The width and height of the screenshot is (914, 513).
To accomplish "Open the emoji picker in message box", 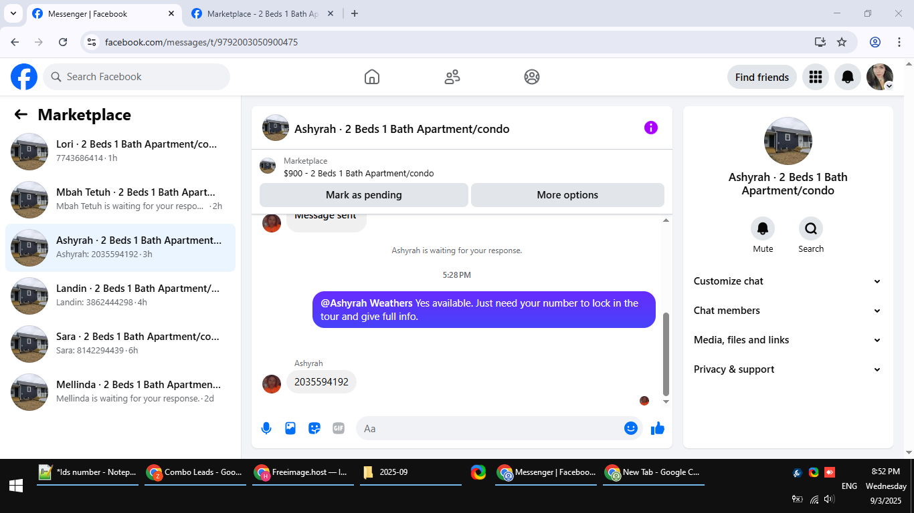I will (x=630, y=428).
